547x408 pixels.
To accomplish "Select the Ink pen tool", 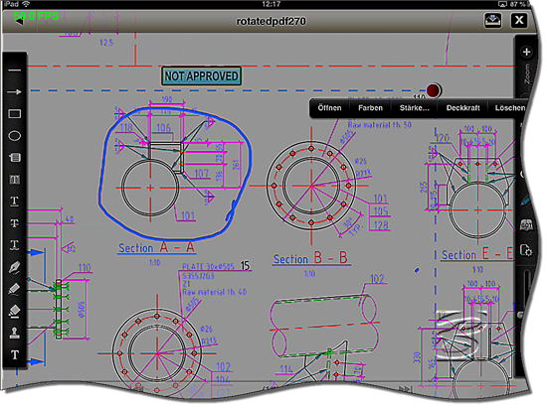I will [x=14, y=267].
